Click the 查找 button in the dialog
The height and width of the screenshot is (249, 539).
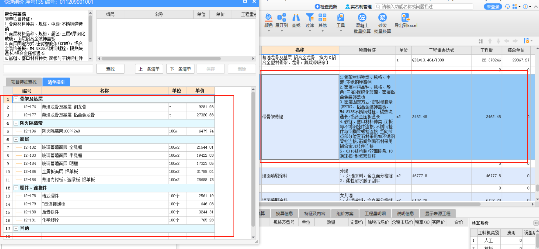(x=110, y=69)
